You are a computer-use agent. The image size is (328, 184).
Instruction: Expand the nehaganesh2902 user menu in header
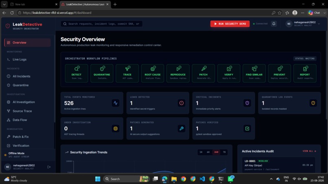click(x=303, y=24)
